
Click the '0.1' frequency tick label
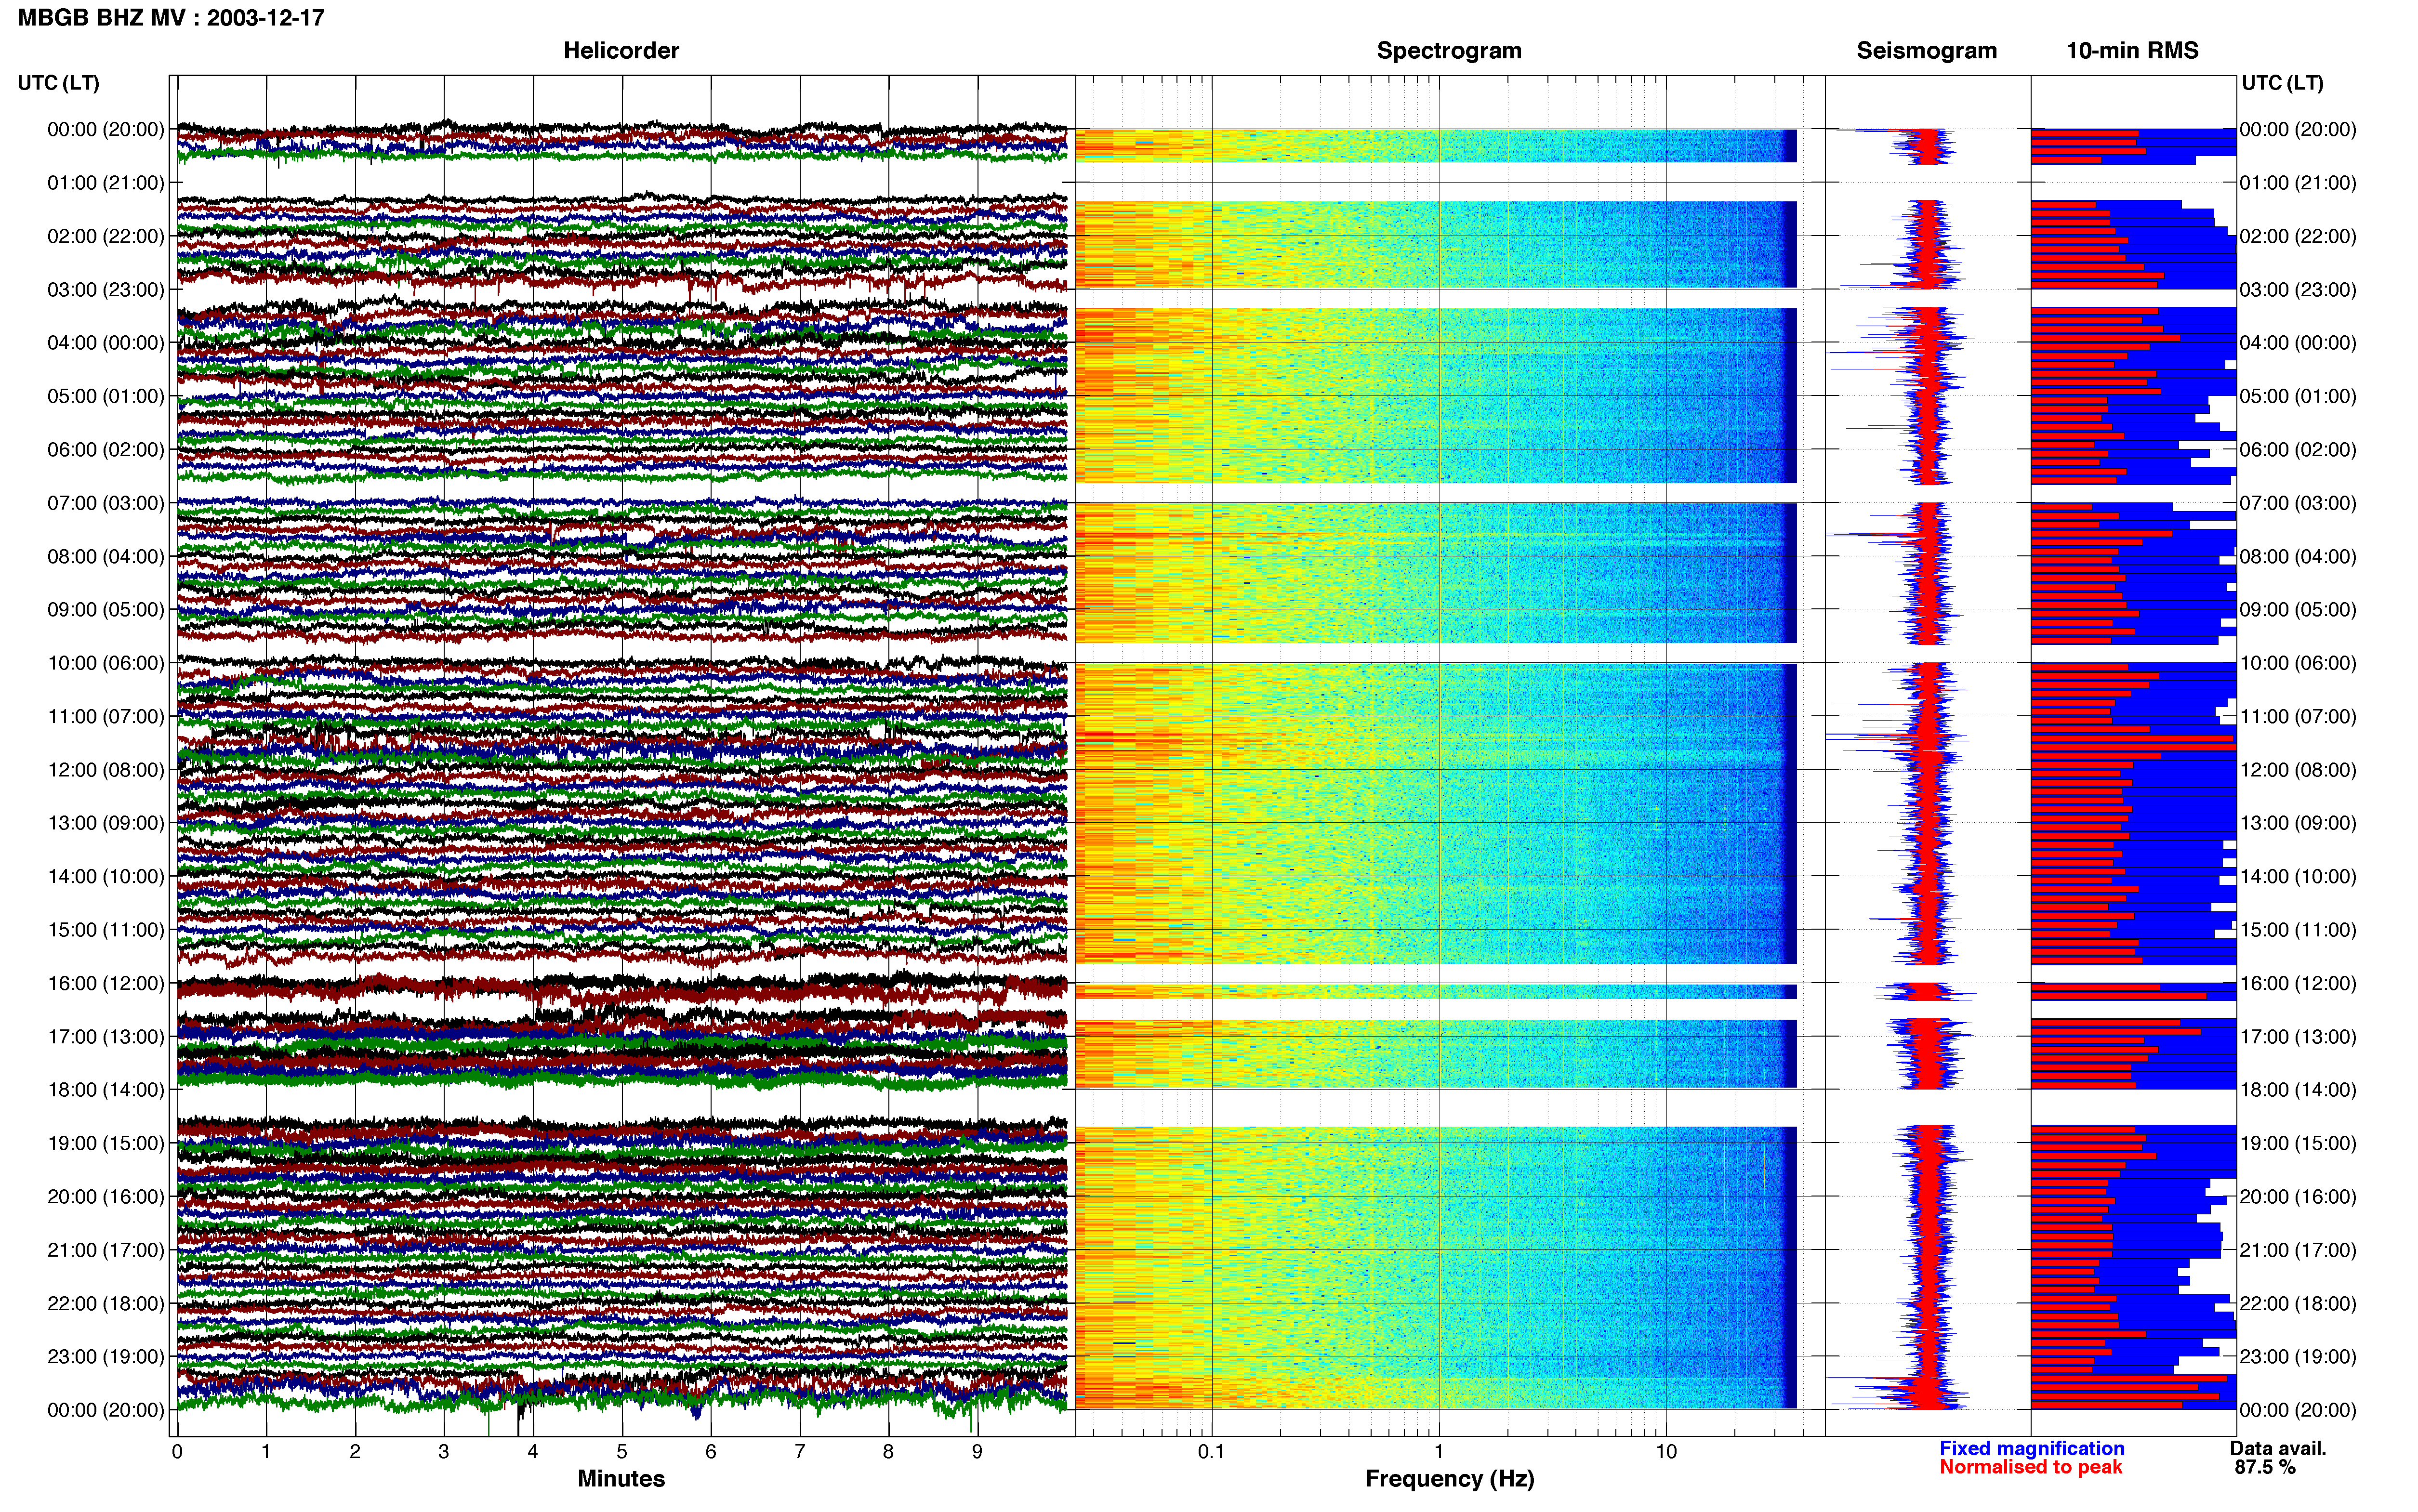click(1211, 1452)
